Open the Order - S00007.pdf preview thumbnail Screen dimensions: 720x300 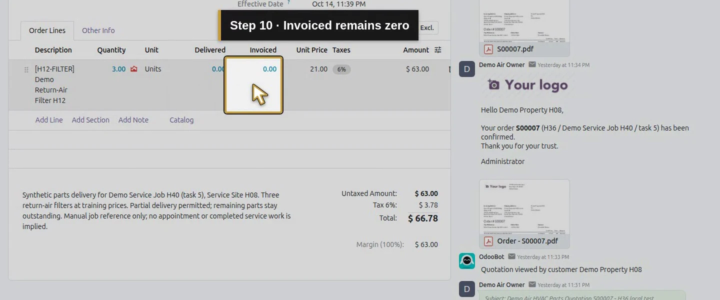pos(524,206)
